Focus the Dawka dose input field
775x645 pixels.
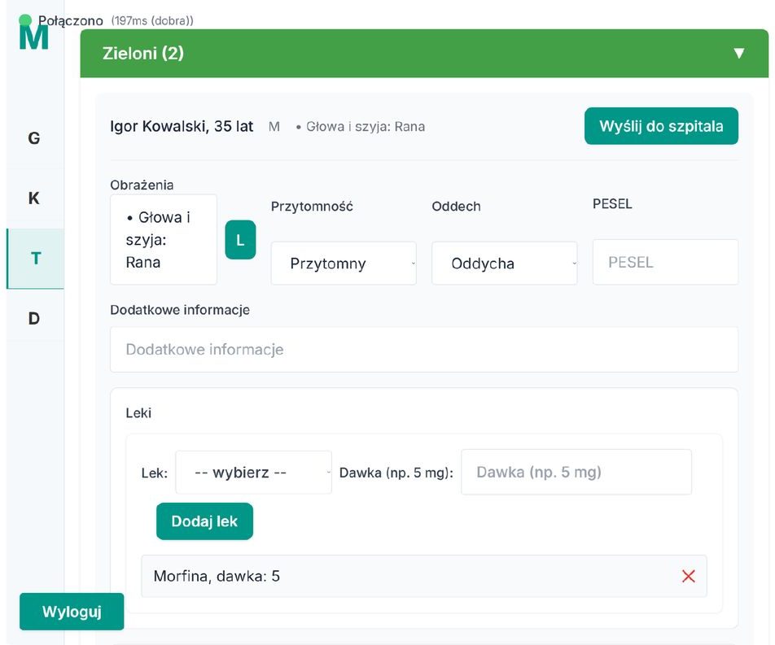point(576,472)
